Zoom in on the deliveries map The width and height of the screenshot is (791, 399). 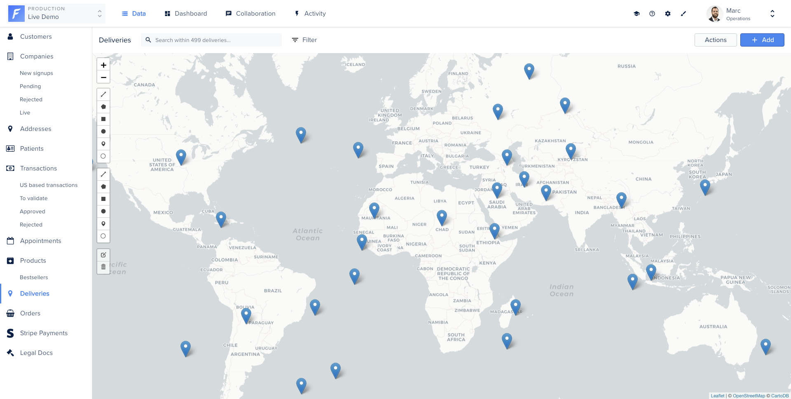[103, 65]
